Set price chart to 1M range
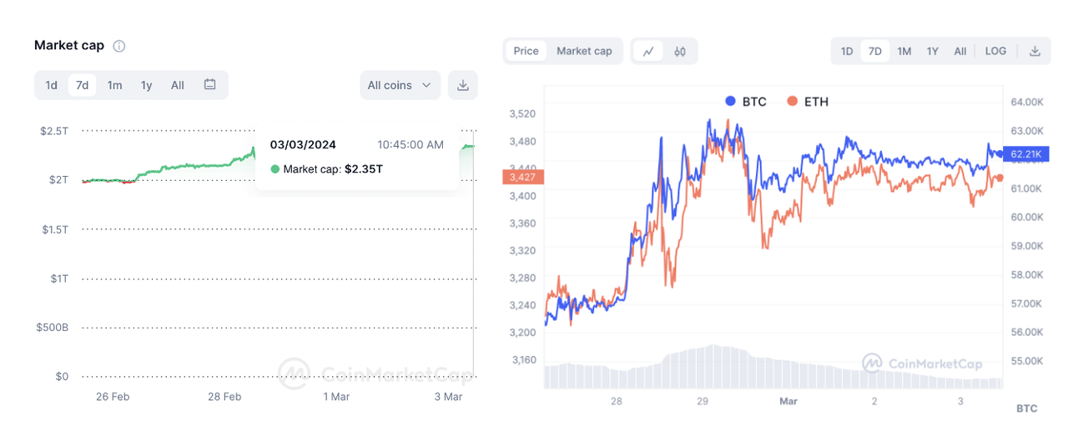 (904, 51)
